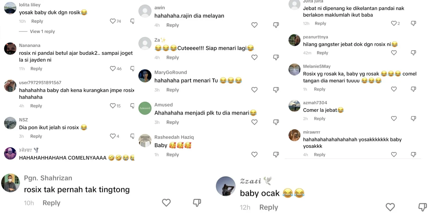Like peanurttnya's gangster jebat comment

click(x=394, y=53)
